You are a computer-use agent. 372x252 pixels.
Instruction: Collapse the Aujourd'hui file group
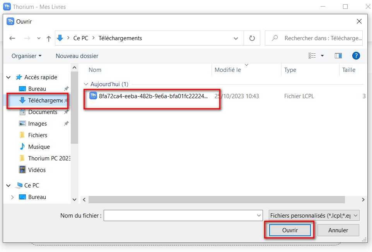coord(86,84)
